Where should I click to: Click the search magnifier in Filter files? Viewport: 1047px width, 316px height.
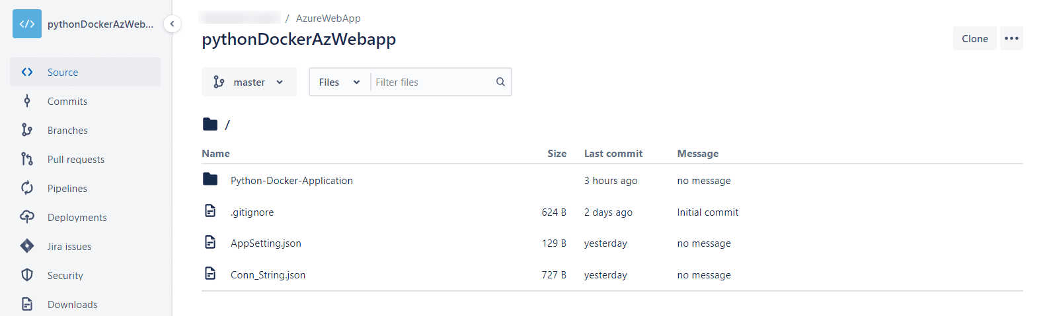pos(500,82)
